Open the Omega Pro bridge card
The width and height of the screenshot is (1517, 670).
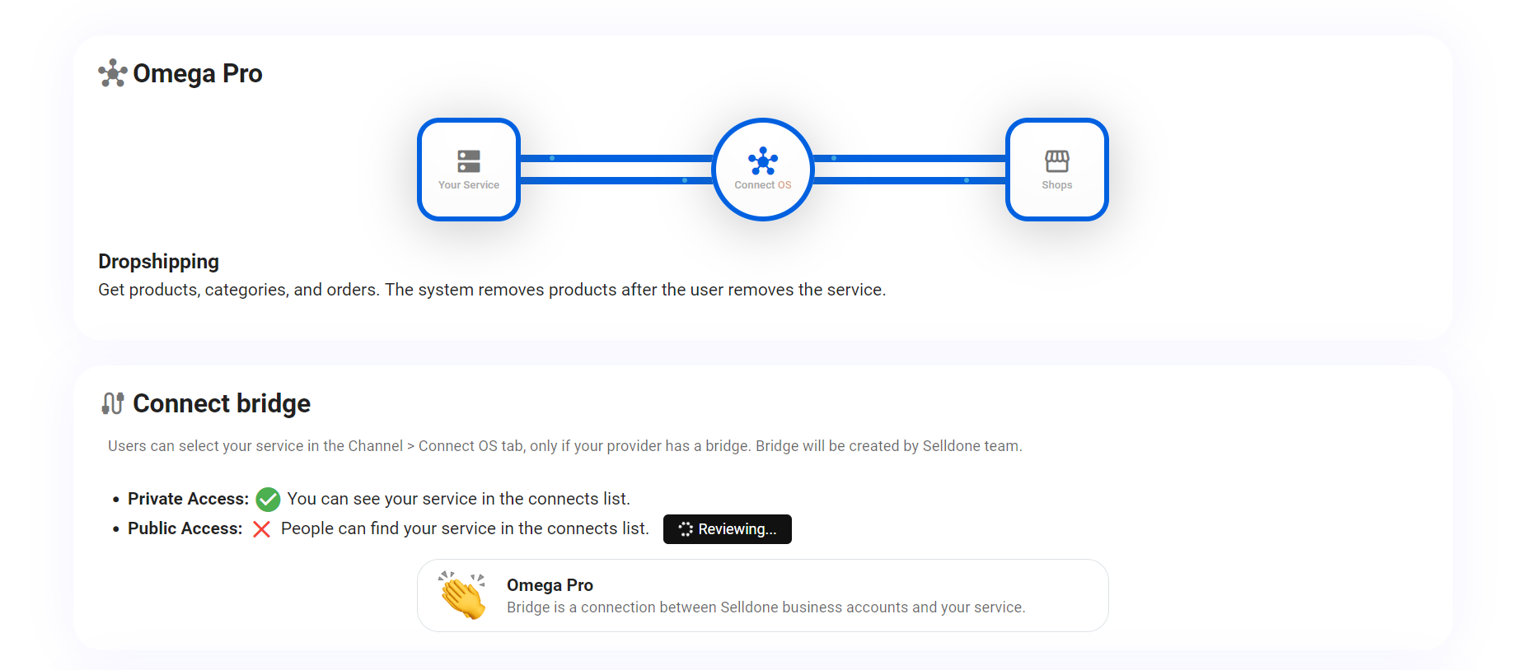763,596
